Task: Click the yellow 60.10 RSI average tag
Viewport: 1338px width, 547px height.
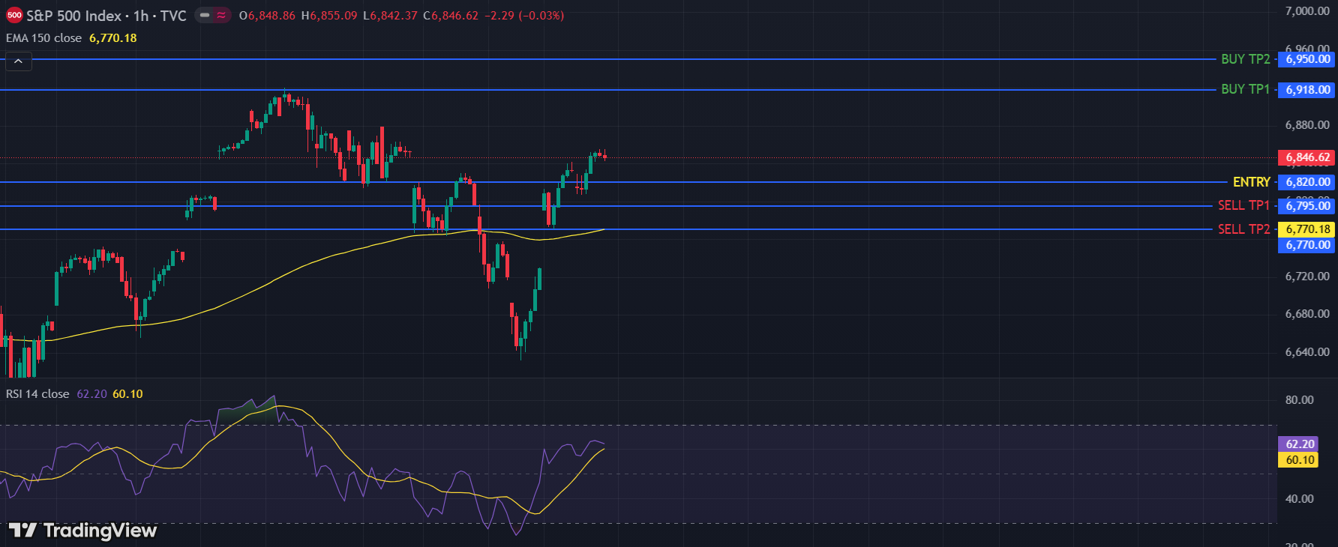Action: (x=1299, y=460)
